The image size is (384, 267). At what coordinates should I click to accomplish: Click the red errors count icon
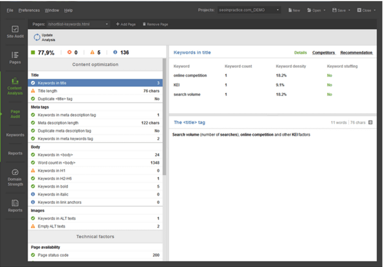click(70, 52)
